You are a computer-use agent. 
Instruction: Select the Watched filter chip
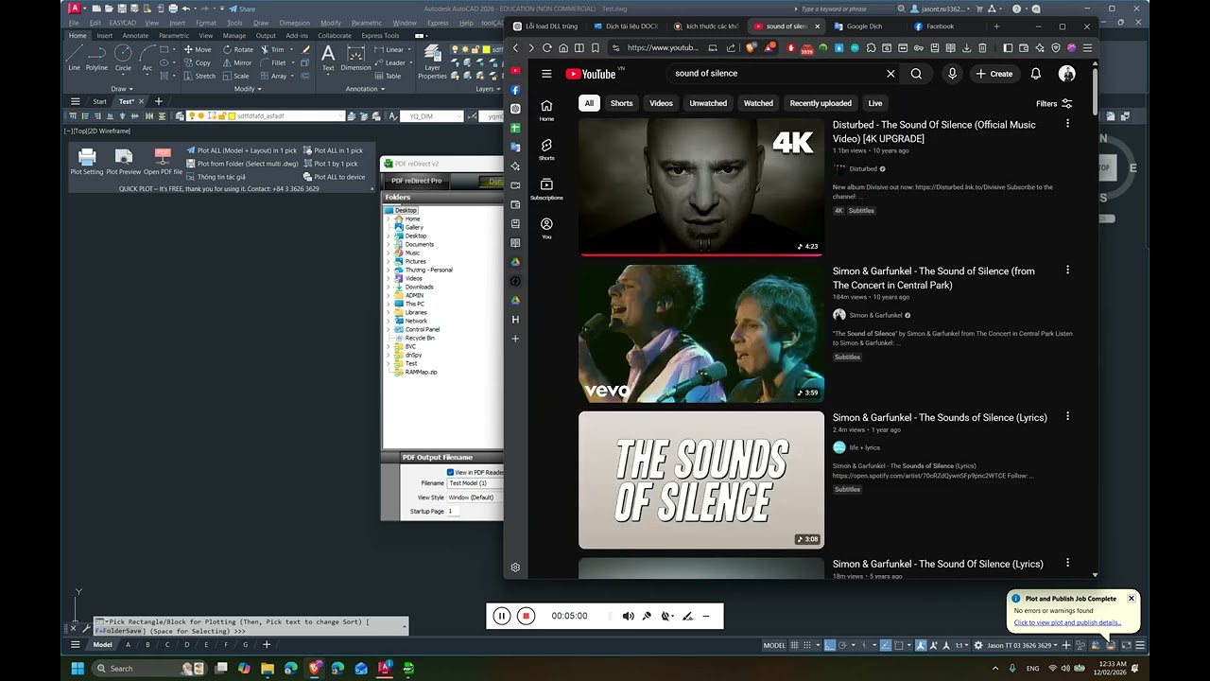(758, 103)
